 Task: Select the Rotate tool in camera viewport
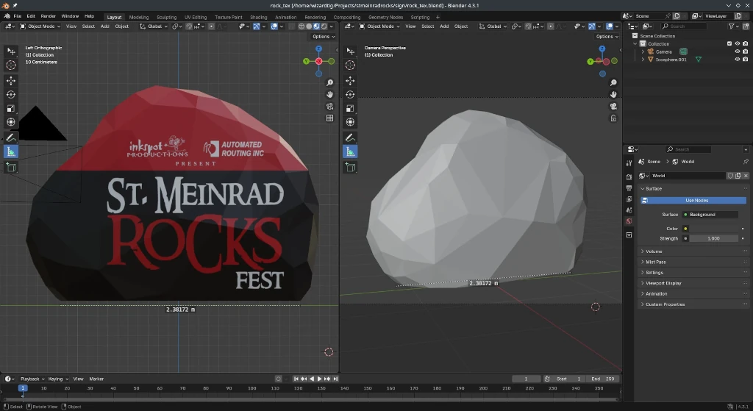[350, 95]
